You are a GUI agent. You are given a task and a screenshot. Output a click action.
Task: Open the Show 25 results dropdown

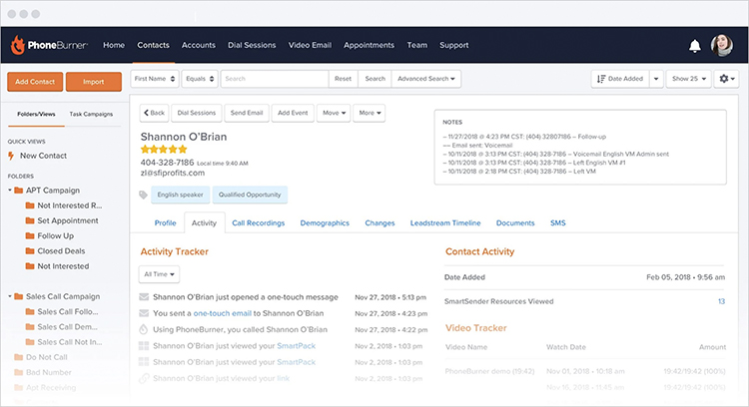point(688,79)
